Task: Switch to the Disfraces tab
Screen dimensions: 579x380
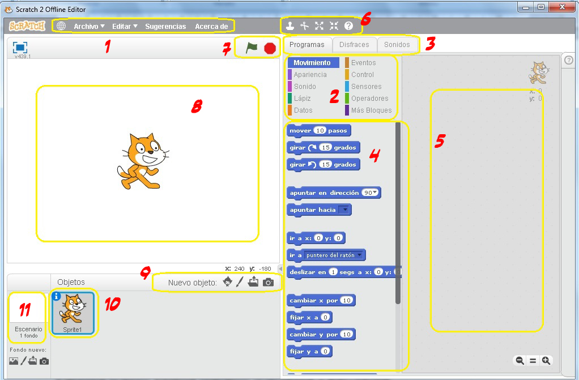Action: tap(355, 44)
